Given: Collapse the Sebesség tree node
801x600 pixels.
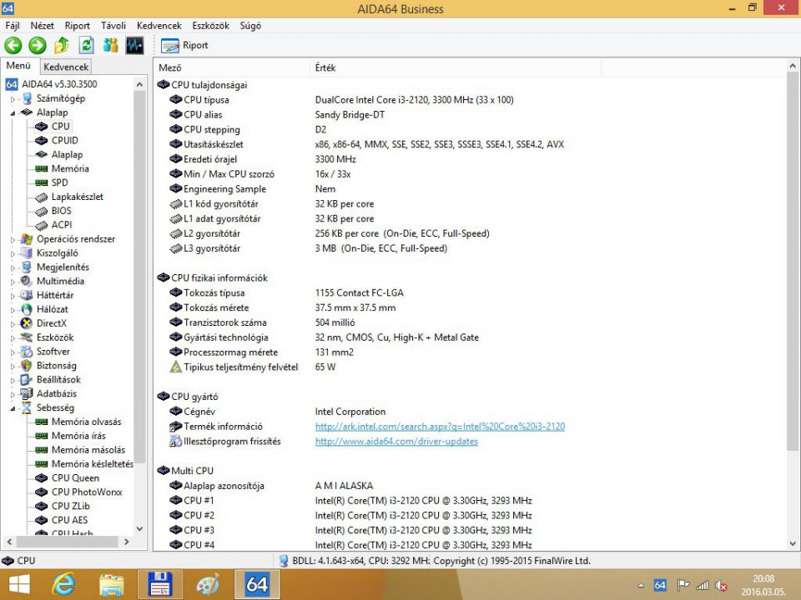Looking at the screenshot, I should click(13, 408).
